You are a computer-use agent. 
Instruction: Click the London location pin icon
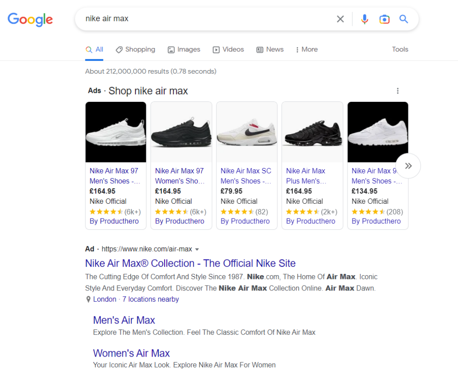(88, 300)
